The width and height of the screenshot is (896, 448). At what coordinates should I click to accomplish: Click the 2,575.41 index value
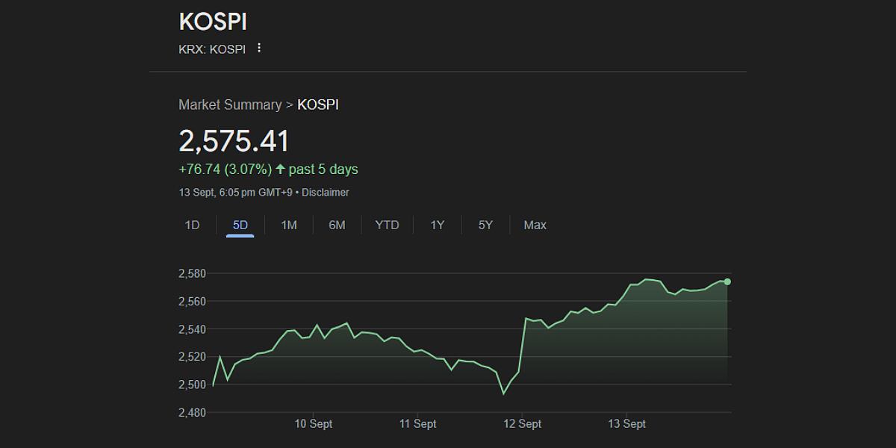pos(234,141)
